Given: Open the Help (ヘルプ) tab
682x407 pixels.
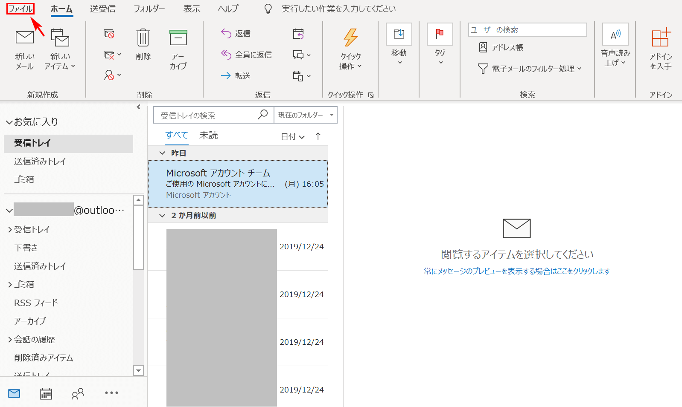Looking at the screenshot, I should point(228,9).
